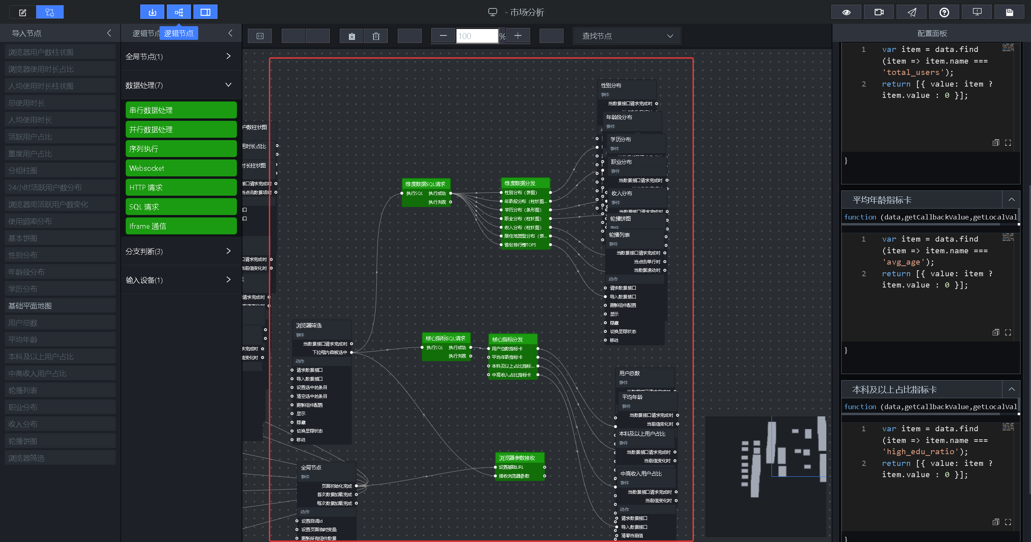Screen dimensions: 1031x542
Task: Collapse the 数据处理(7) group
Action: click(181, 85)
